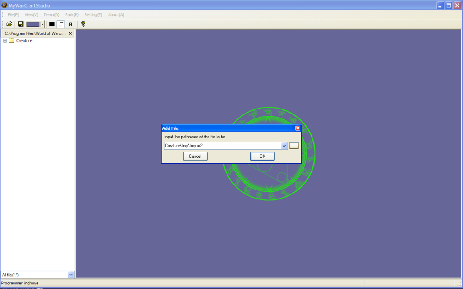Click the MyWarCraftStudio title bar app icon

tap(5, 5)
